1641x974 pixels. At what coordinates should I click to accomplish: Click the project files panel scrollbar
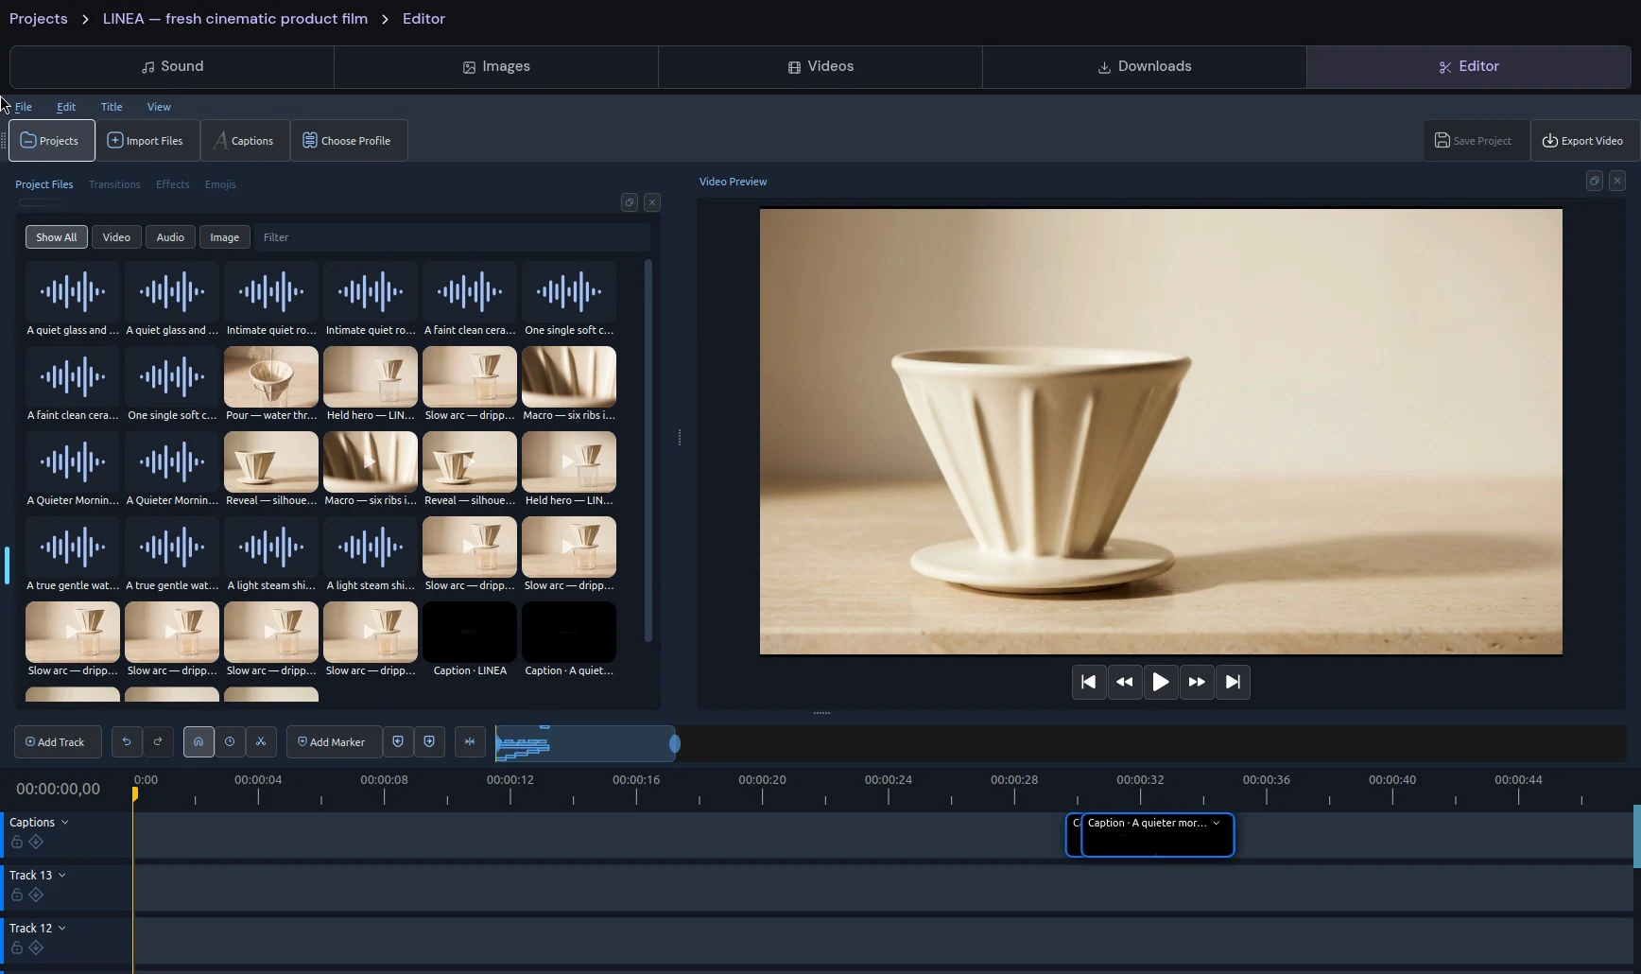(648, 451)
